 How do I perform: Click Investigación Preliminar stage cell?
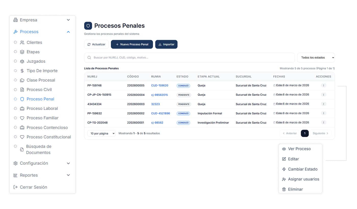click(x=213, y=123)
